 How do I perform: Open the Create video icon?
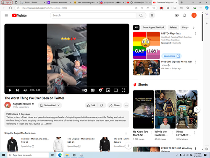pyautogui.click(x=177, y=15)
